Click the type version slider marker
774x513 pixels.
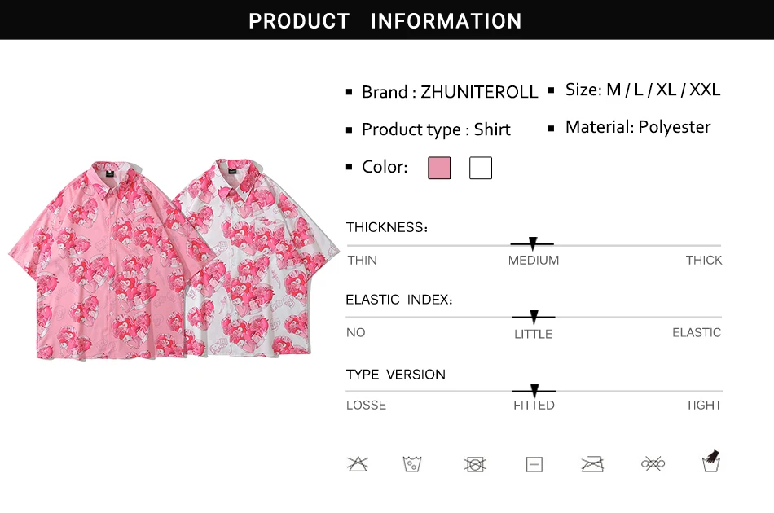[534, 391]
